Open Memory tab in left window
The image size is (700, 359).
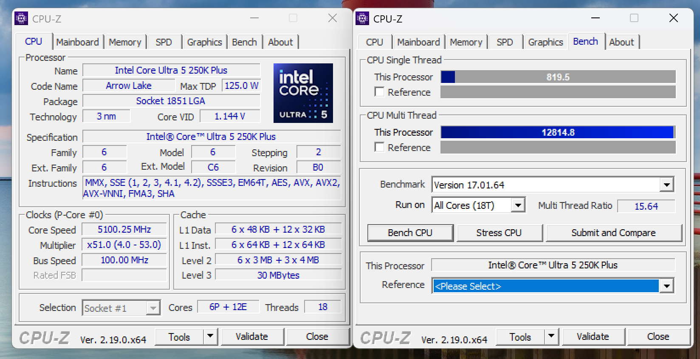(125, 42)
